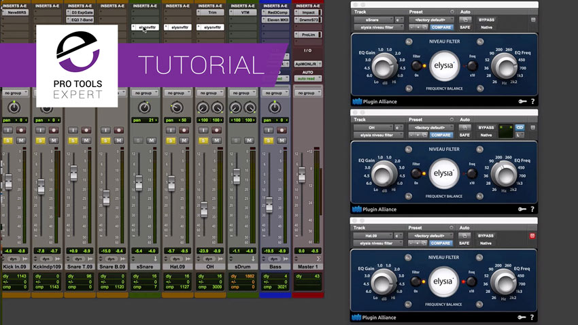
Task: Open the factory default preset dropdown in Hat.09 plugin
Action: (431, 236)
